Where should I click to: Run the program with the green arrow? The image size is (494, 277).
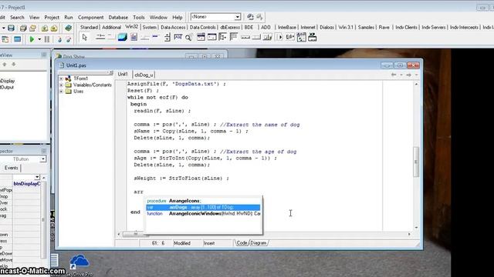tap(32, 39)
